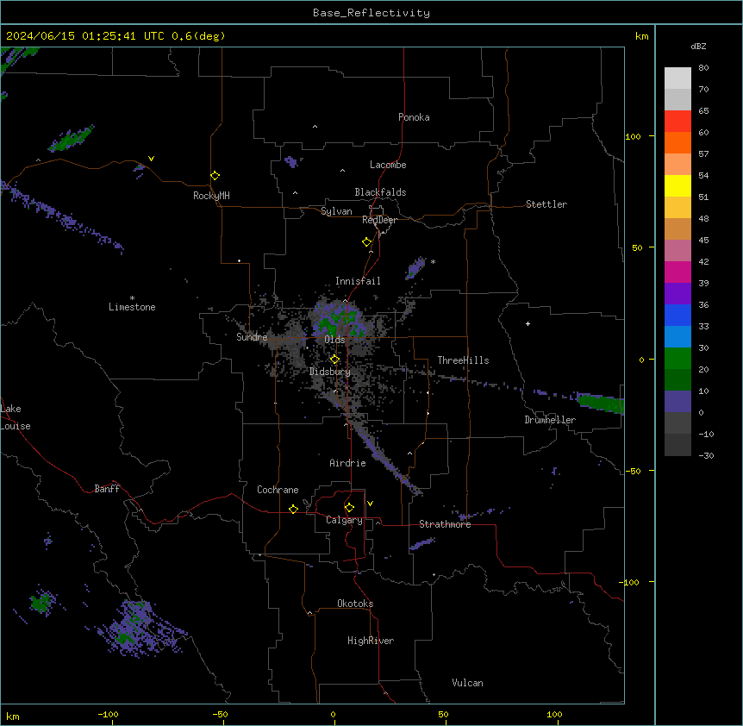Screen dimensions: 743x726
Task: Select the yellow diamond marker below Cochrane
Action: pyautogui.click(x=293, y=509)
